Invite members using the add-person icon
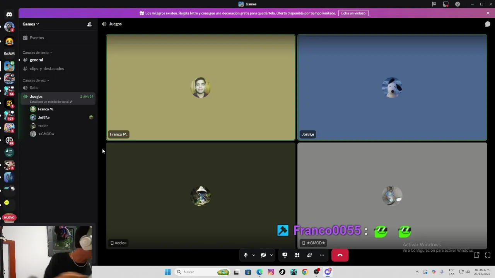The height and width of the screenshot is (278, 495). click(89, 24)
